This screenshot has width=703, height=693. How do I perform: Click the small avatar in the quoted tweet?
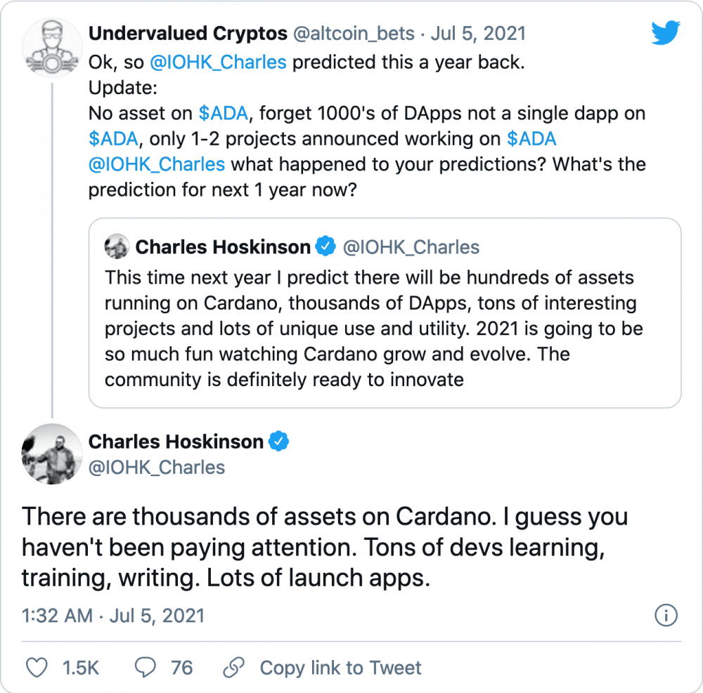(117, 246)
